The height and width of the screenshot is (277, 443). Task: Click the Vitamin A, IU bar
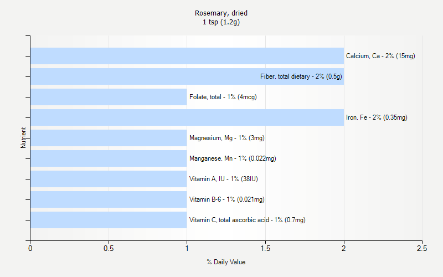[109, 179]
